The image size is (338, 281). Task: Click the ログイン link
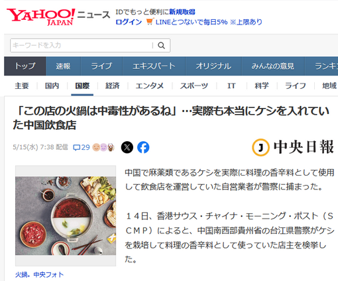(129, 22)
